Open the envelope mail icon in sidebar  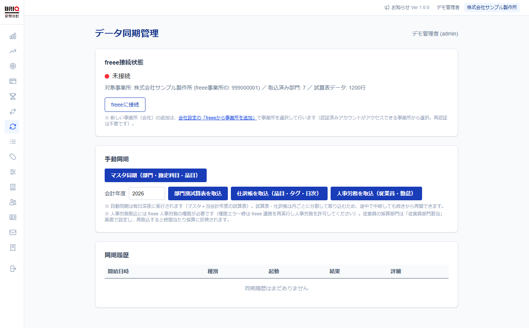(x=12, y=232)
